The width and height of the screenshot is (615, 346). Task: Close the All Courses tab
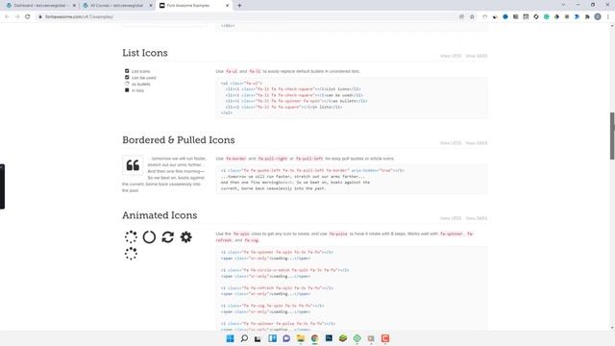tap(151, 6)
